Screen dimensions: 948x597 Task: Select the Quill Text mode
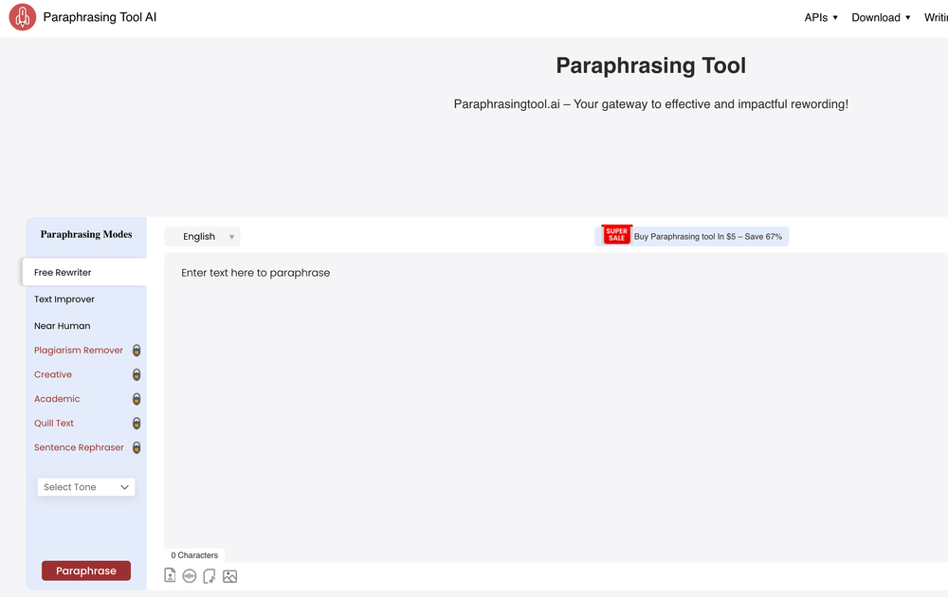point(54,423)
